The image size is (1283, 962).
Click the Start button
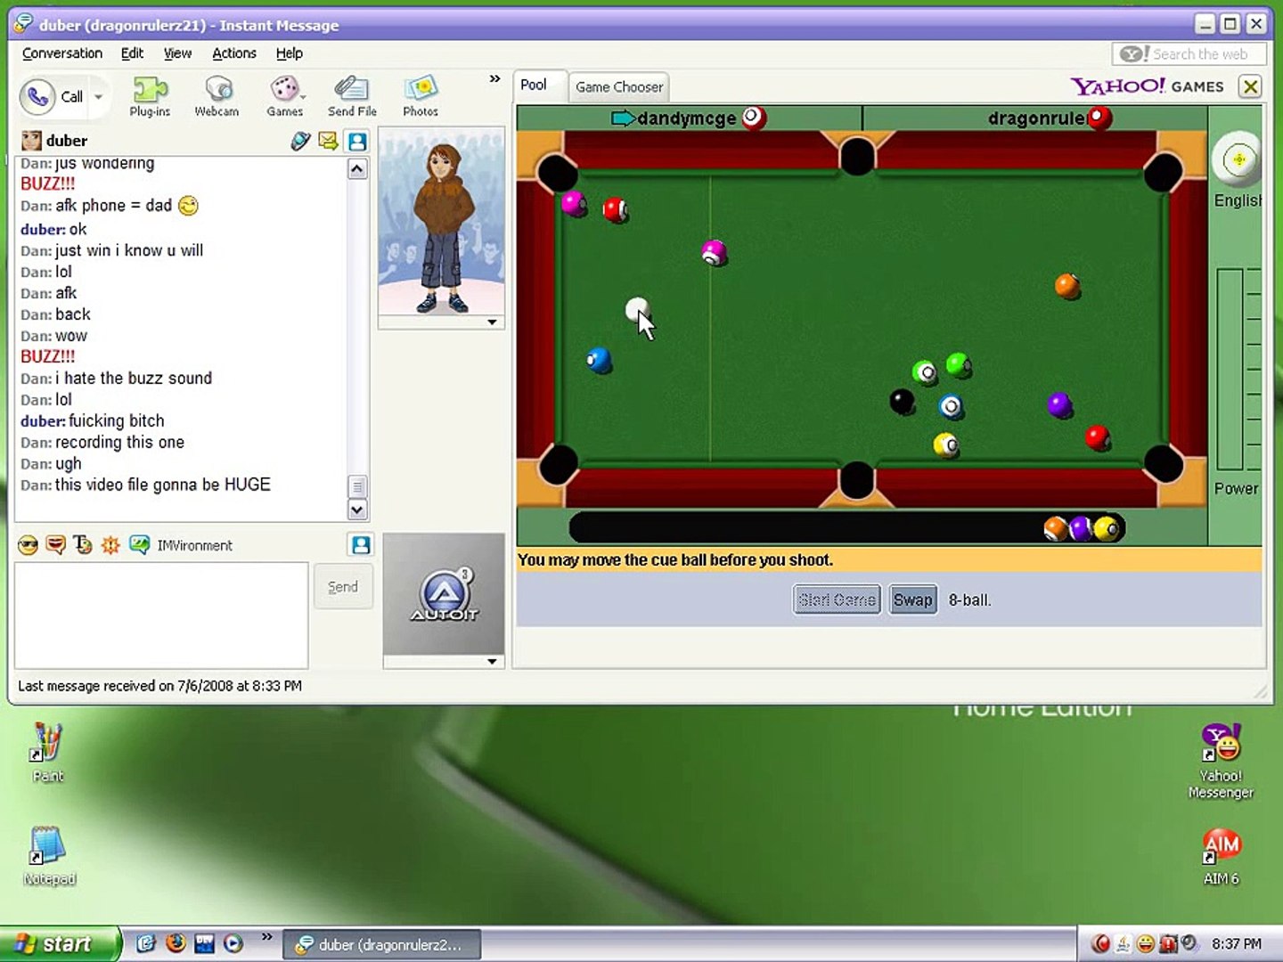tap(59, 944)
